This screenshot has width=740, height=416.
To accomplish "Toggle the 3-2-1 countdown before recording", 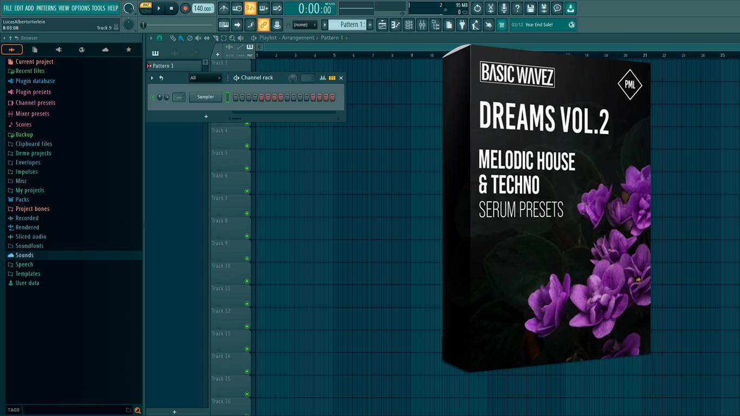I will [250, 8].
